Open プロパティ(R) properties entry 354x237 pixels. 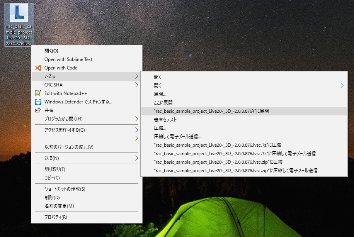tap(87, 217)
